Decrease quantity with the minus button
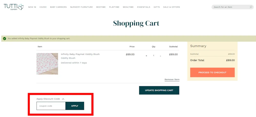This screenshot has height=117, width=256. coord(161,56)
